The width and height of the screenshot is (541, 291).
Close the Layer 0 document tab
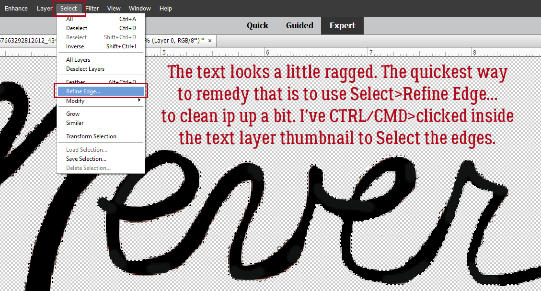(x=210, y=41)
